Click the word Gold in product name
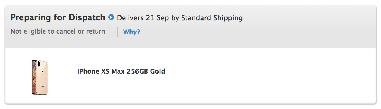This screenshot has width=381, height=109. pyautogui.click(x=157, y=71)
